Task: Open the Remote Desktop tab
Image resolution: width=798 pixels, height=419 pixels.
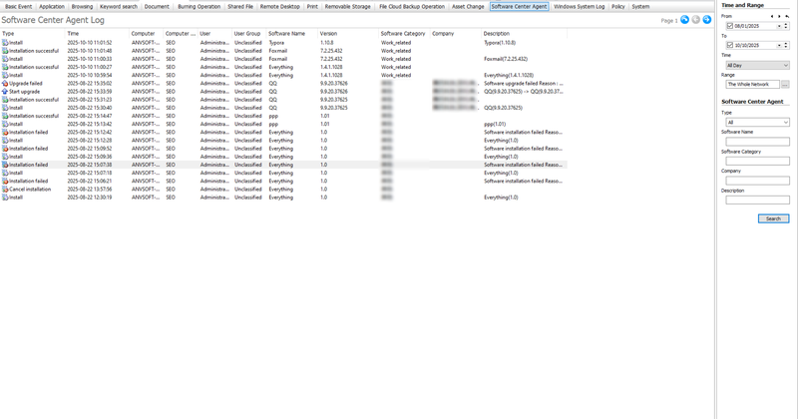Action: click(x=280, y=7)
